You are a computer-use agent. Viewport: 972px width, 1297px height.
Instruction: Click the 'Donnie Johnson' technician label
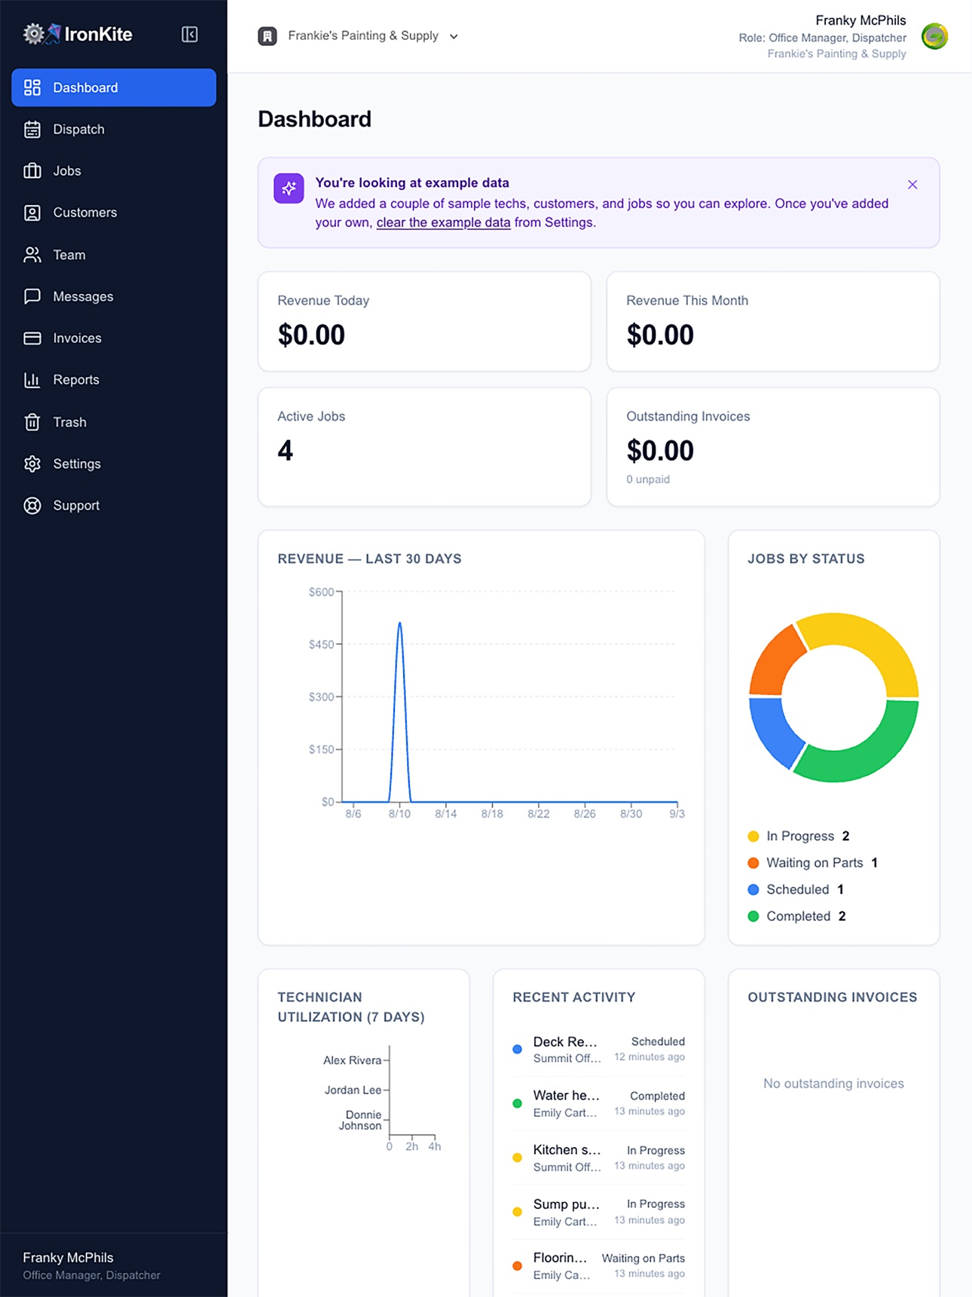point(360,1120)
